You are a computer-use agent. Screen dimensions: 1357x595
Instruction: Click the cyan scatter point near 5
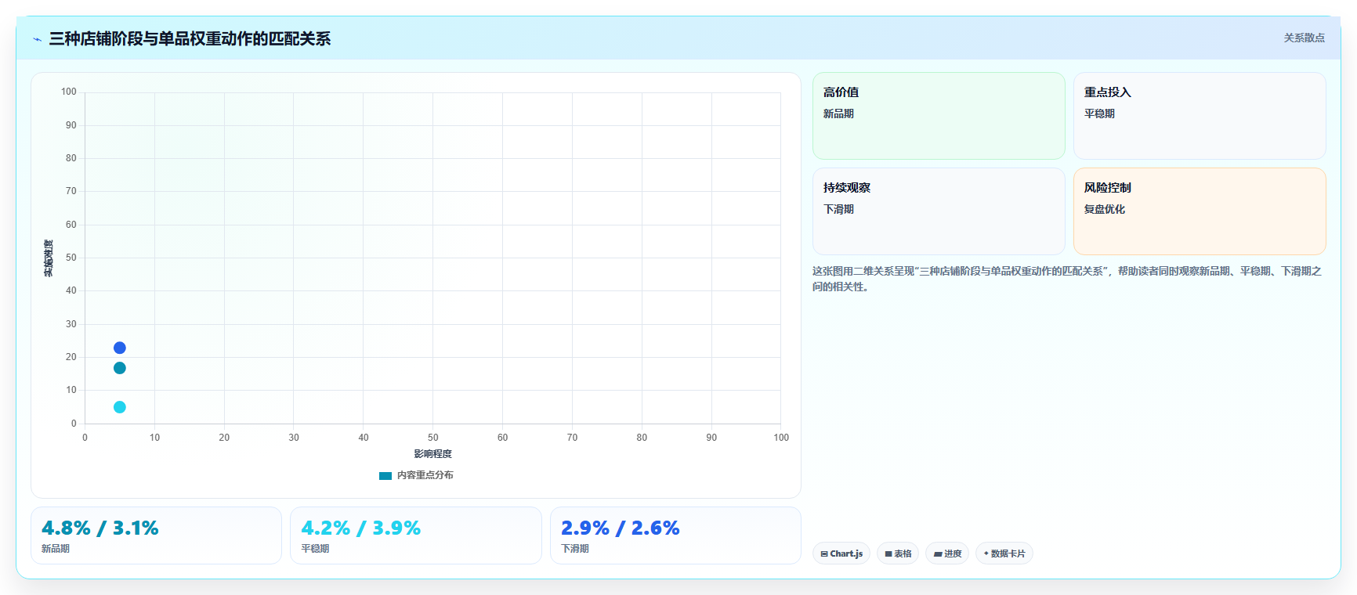tap(120, 407)
